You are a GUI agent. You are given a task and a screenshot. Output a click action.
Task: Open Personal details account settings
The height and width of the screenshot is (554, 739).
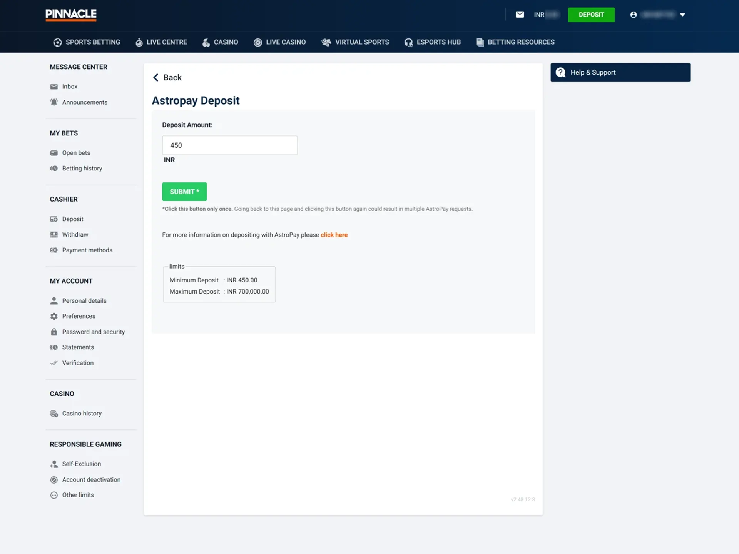84,300
